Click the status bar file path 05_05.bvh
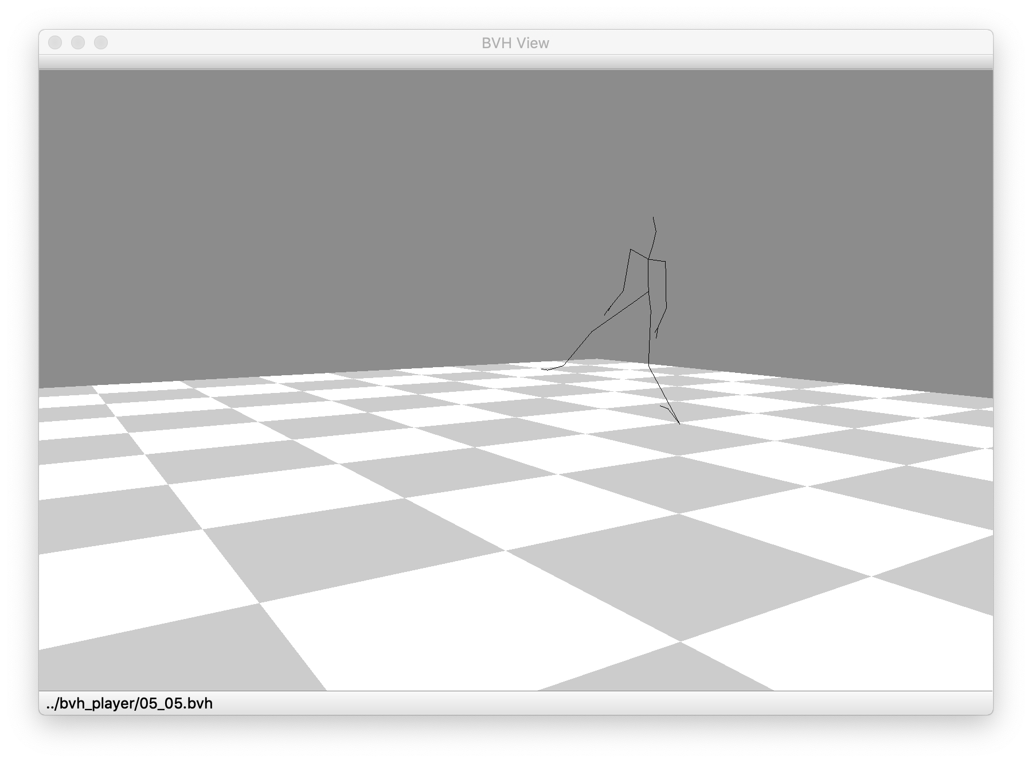The image size is (1032, 763). (x=130, y=703)
